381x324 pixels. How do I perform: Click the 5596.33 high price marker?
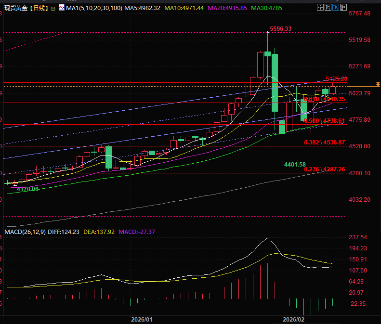point(280,29)
